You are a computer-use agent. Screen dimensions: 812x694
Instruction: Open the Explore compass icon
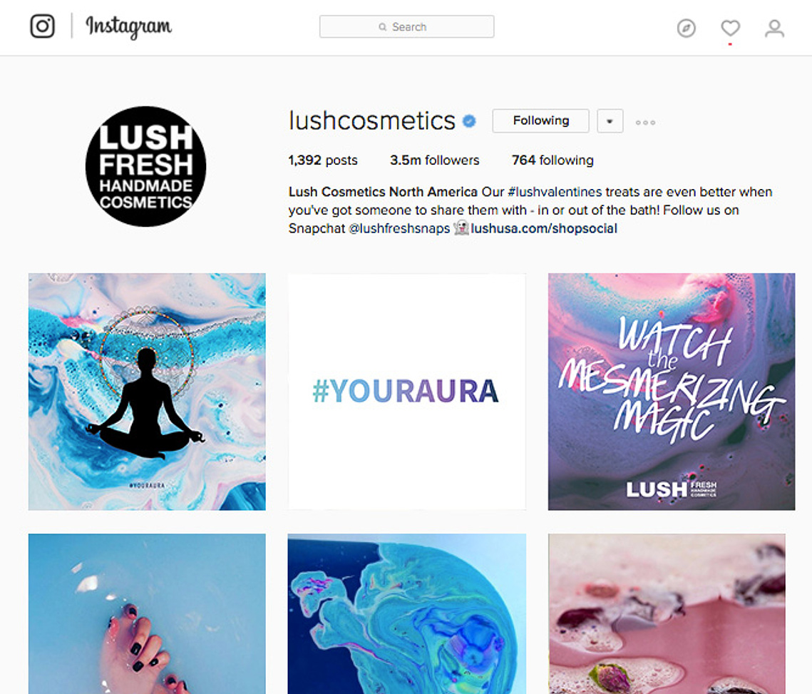[x=686, y=28]
